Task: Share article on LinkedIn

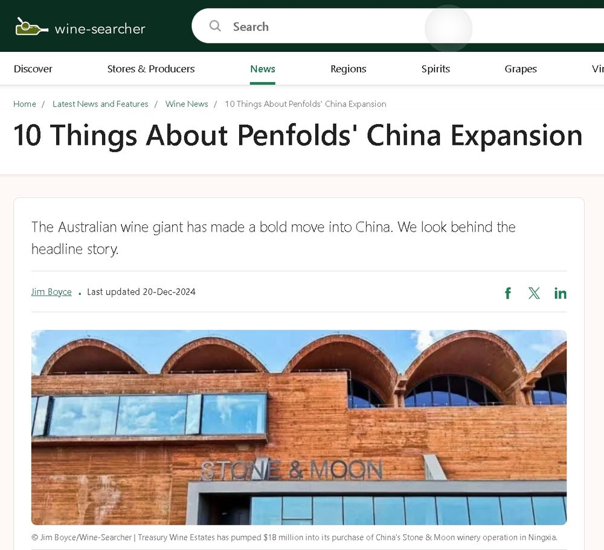Action: pos(560,294)
